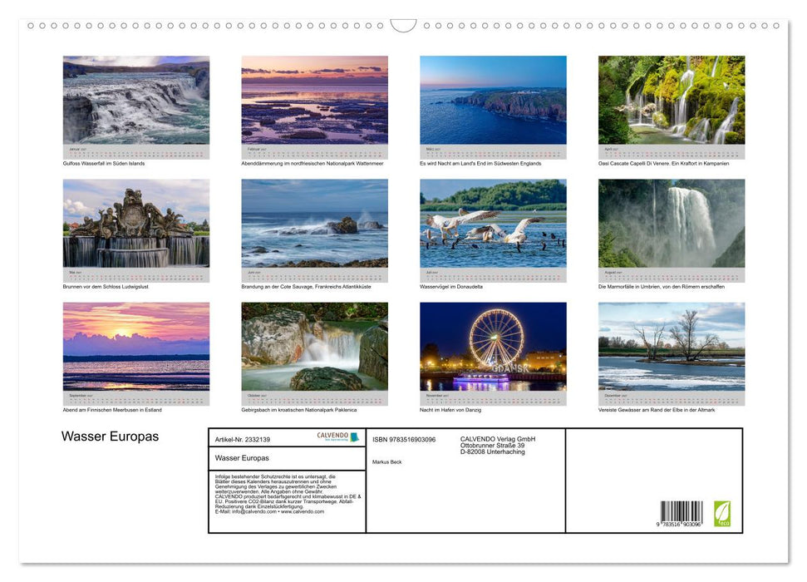Click the author name 'Markus Beck'
Image resolution: width=807 pixels, height=582 pixels.
point(387,462)
